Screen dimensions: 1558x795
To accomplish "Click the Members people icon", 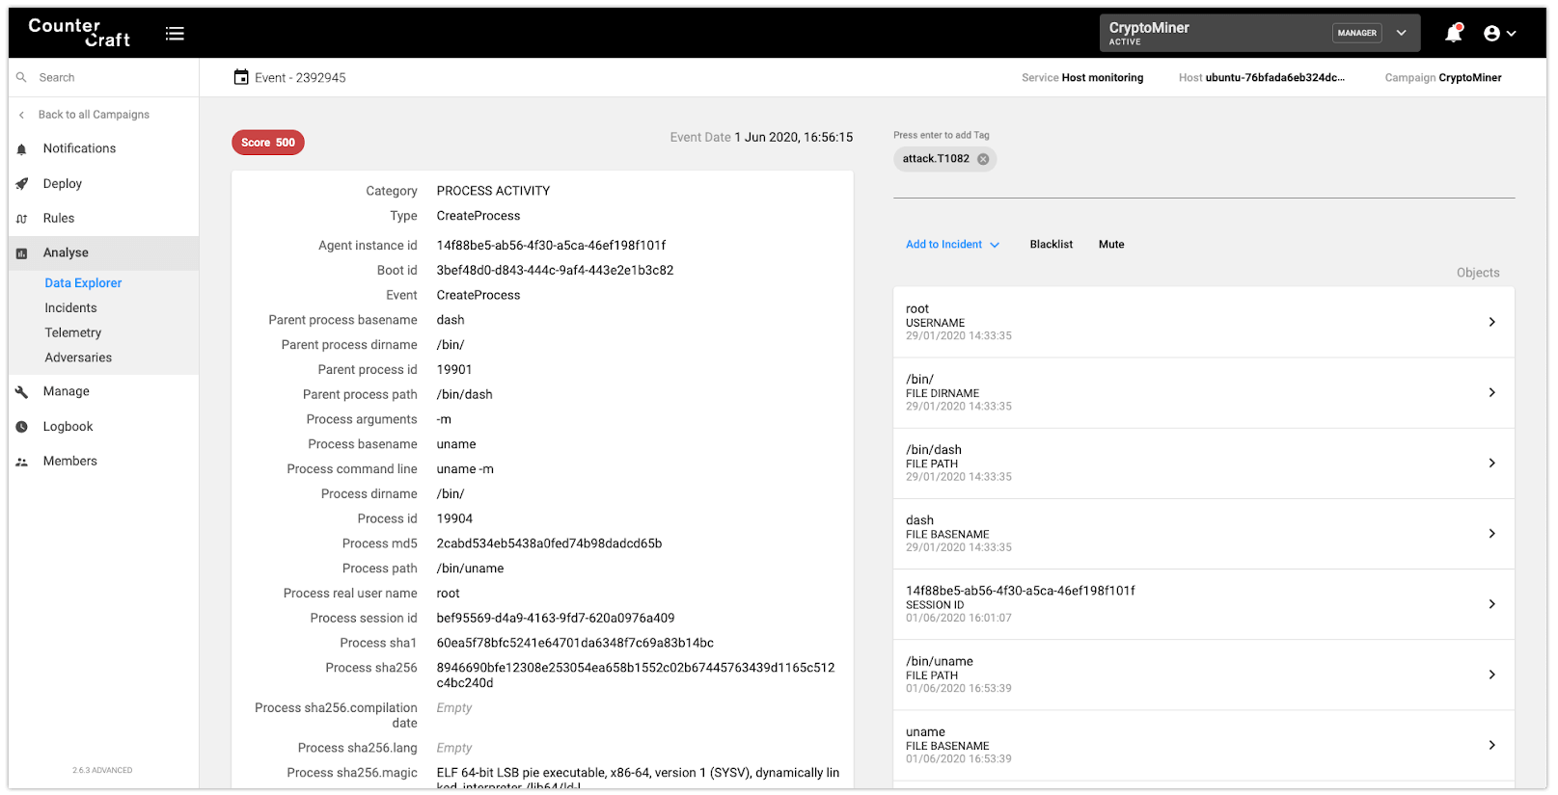I will tap(21, 463).
